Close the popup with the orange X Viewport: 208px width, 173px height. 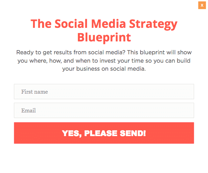tap(202, 5)
